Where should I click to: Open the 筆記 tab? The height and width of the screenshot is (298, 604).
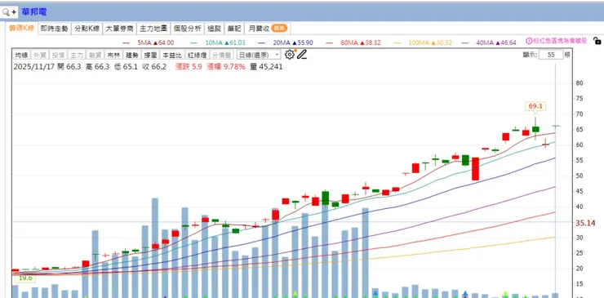[x=234, y=29]
